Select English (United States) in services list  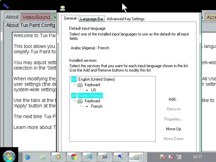point(97,79)
